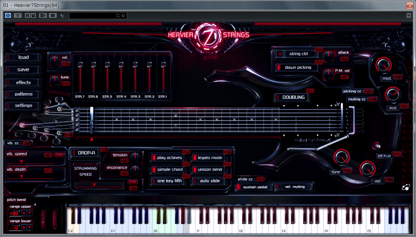
Task: Click the Heavier7Strings center logo emblem
Action: click(208, 34)
